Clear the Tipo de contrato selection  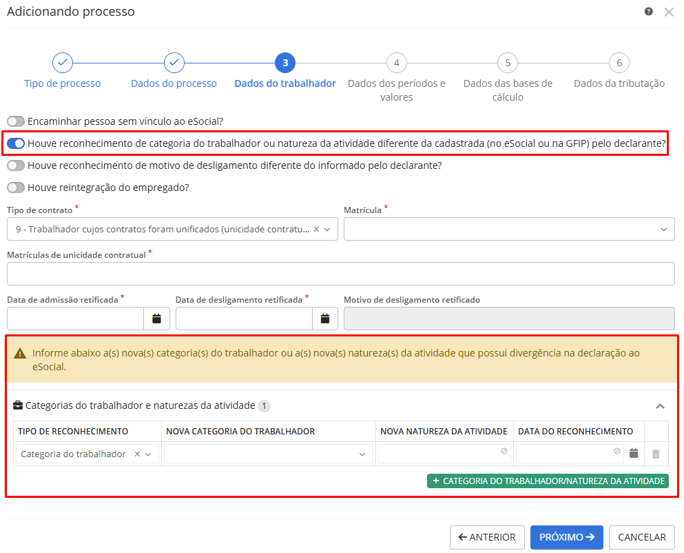(316, 229)
